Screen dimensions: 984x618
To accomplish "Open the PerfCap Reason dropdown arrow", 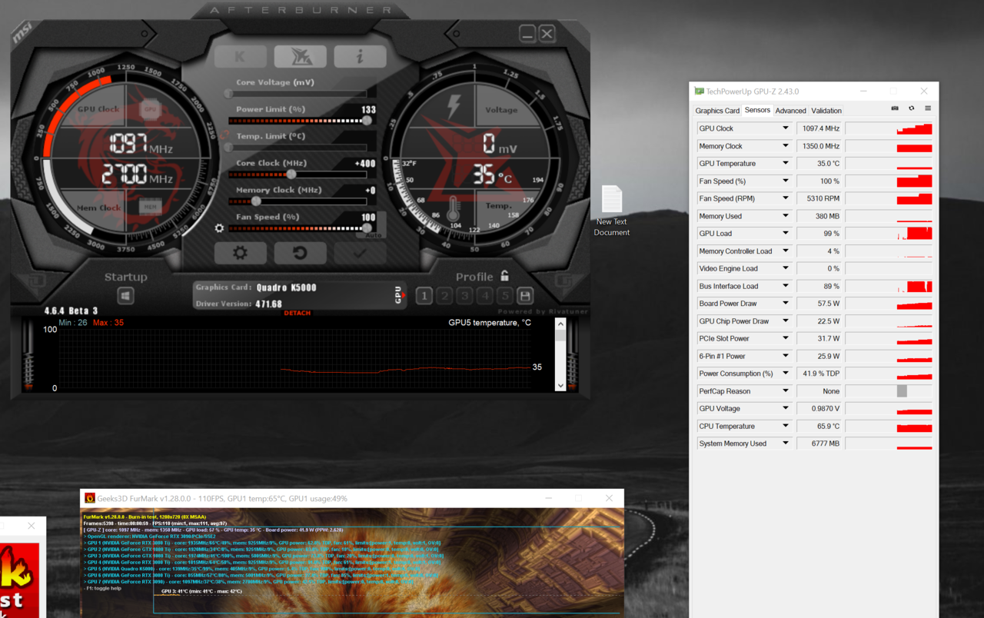I will (x=785, y=391).
